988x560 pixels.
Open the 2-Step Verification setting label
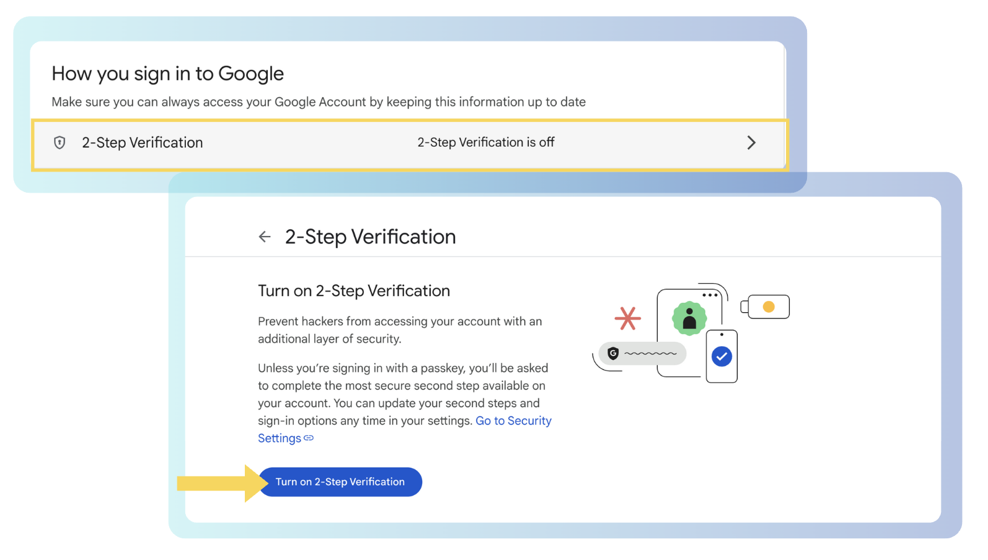(x=143, y=142)
